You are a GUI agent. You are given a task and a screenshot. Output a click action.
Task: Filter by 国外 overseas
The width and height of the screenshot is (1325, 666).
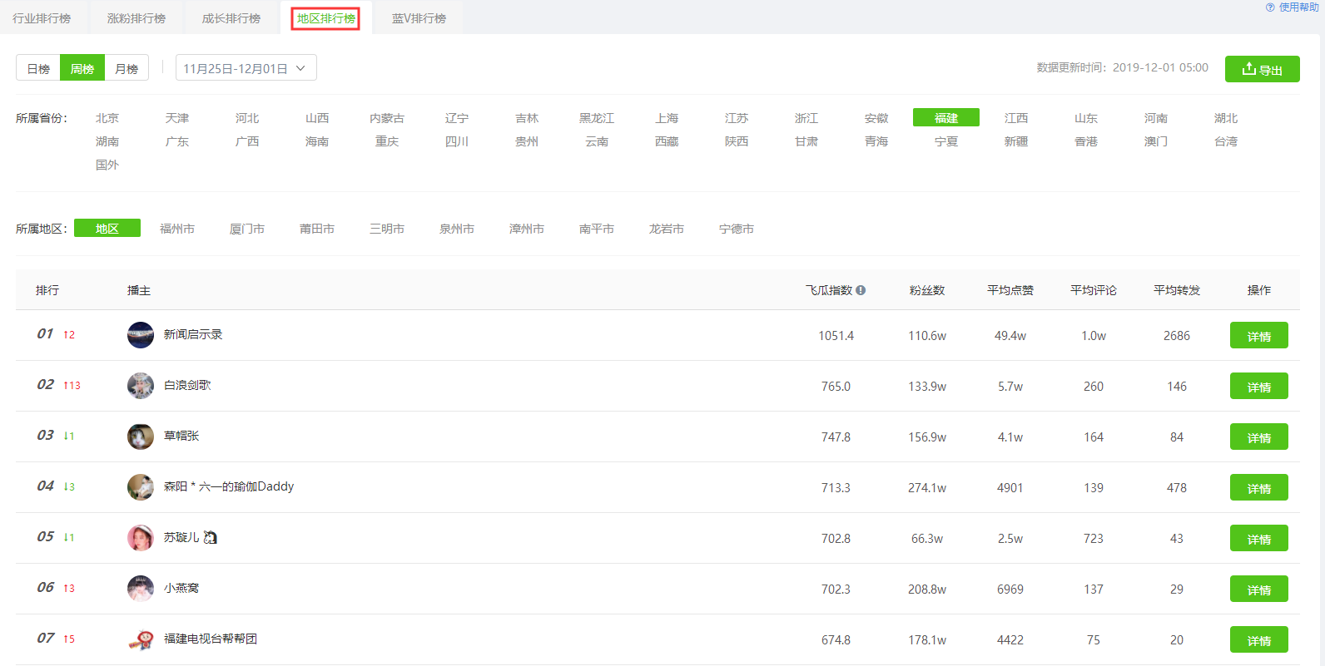[107, 165]
